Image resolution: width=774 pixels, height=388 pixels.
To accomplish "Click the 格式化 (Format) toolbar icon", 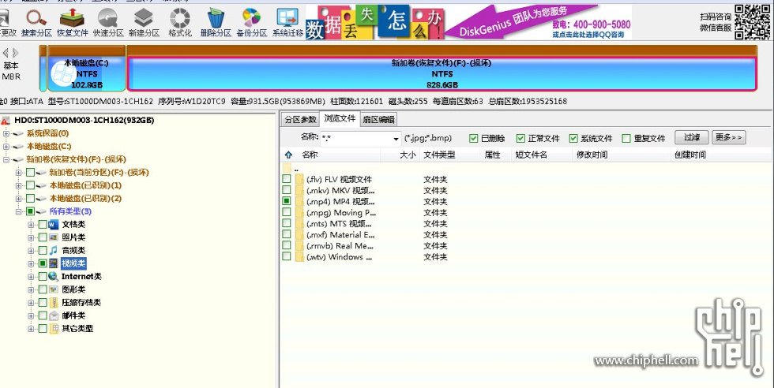I will pyautogui.click(x=180, y=22).
